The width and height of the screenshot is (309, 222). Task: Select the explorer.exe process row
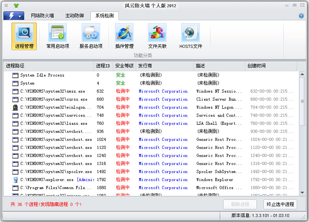point(151,180)
